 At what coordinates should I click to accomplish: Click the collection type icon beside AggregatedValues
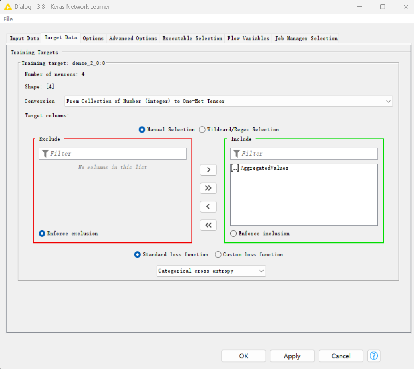[235, 168]
